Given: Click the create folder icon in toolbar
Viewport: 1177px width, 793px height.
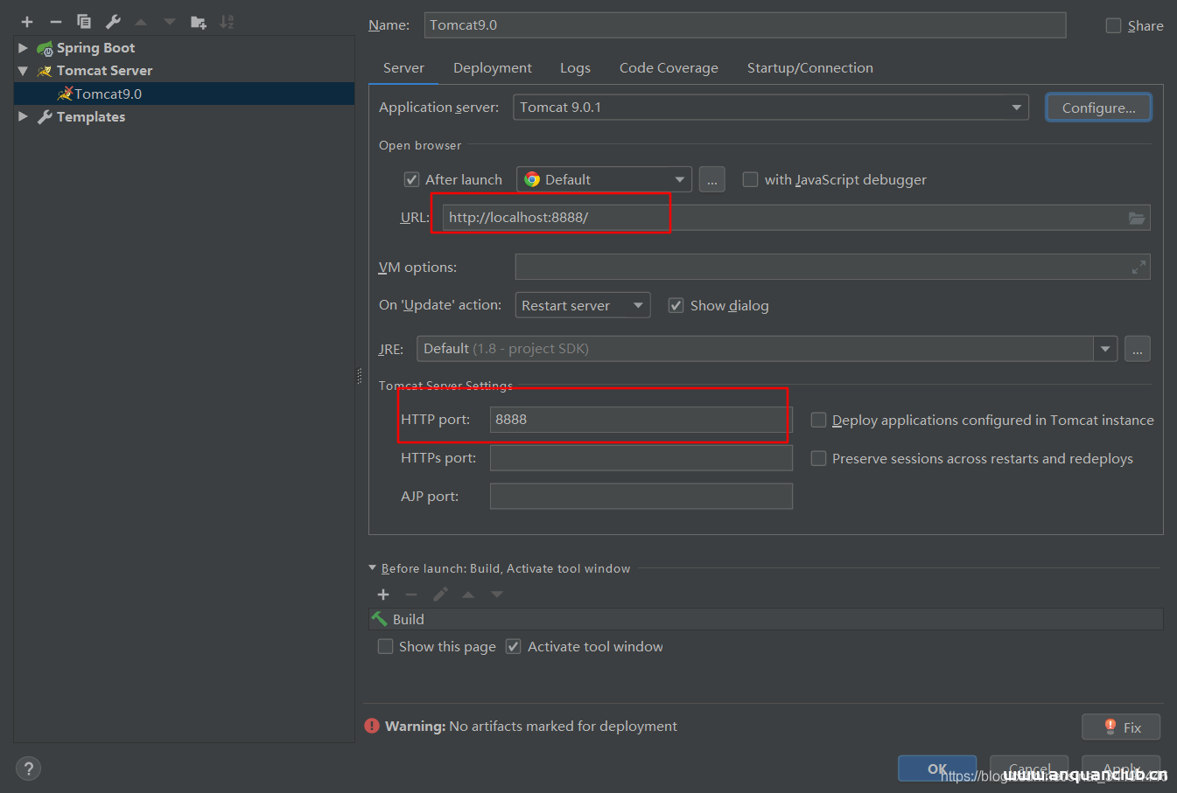Looking at the screenshot, I should (199, 22).
